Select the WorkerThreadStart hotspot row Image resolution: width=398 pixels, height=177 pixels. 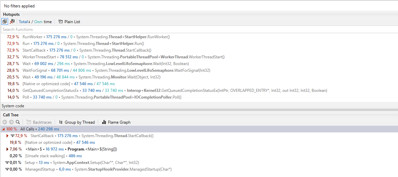click(199, 57)
